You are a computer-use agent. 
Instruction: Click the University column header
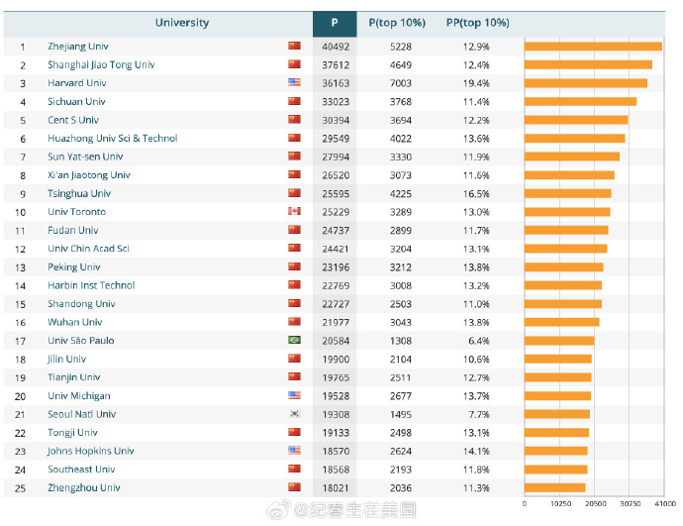point(182,23)
